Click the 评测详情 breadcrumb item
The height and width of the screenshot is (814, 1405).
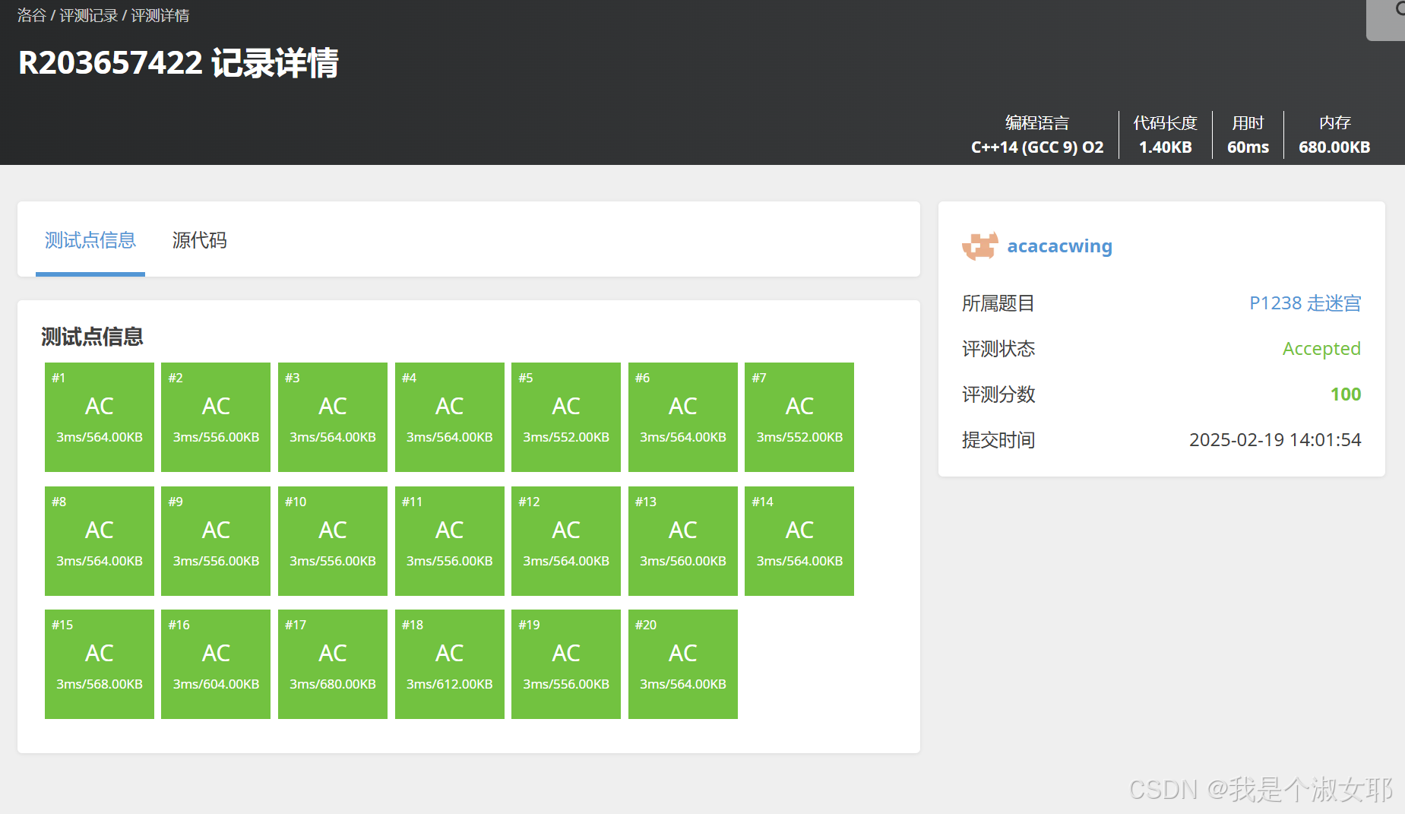(160, 14)
